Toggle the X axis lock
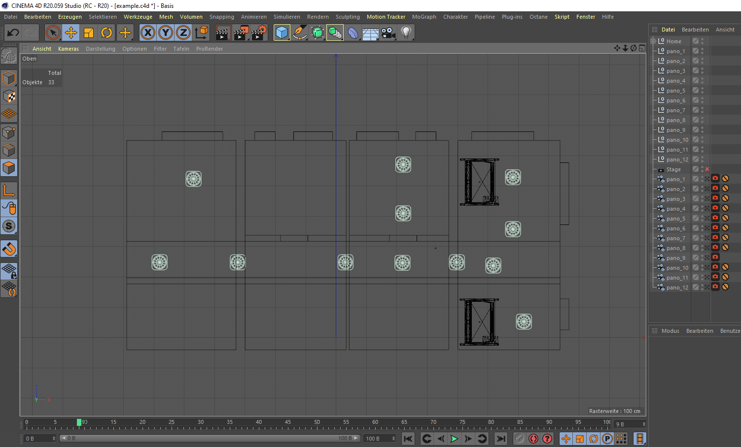Image resolution: width=741 pixels, height=447 pixels. tap(147, 33)
